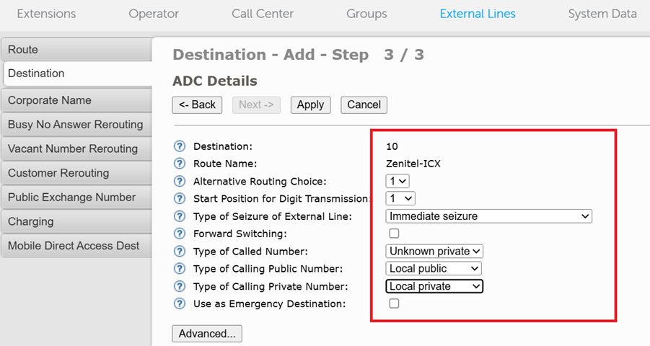The height and width of the screenshot is (346, 650).
Task: Click help icon next to Destination
Action: point(180,146)
